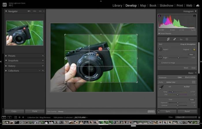Create a snapshot with the plus icon

click(43, 60)
